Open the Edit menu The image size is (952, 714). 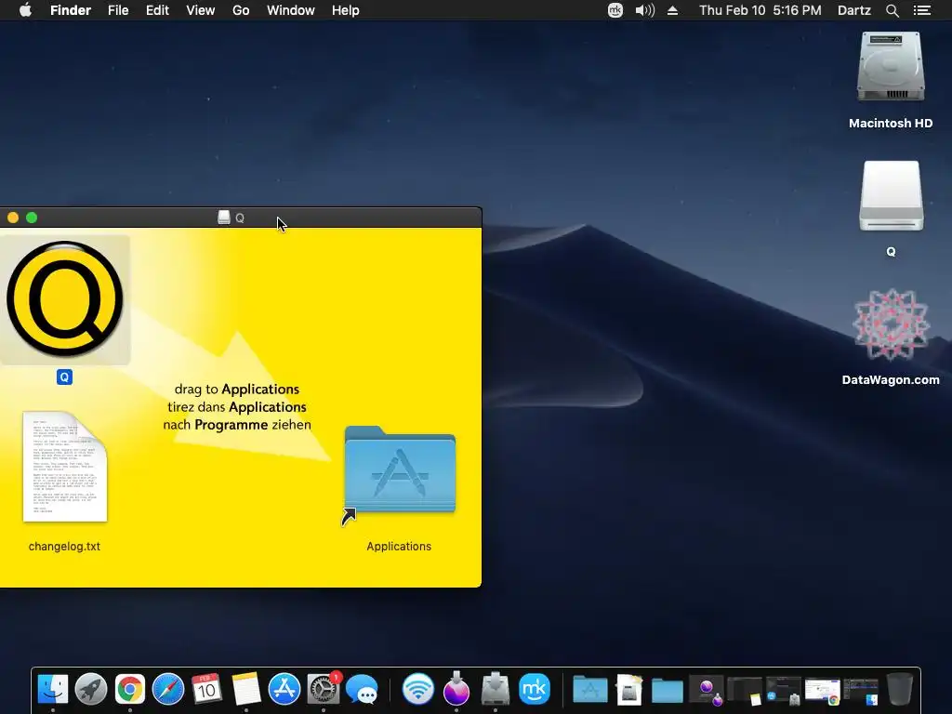pos(157,10)
